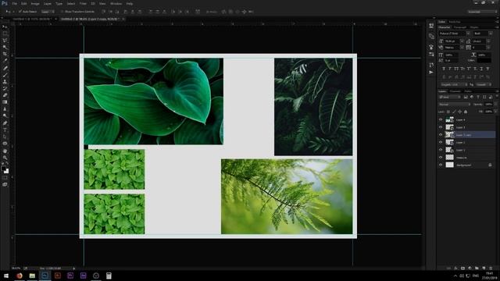Viewport: 500px width, 281px height.
Task: Select the Brush tool
Action: click(5, 75)
